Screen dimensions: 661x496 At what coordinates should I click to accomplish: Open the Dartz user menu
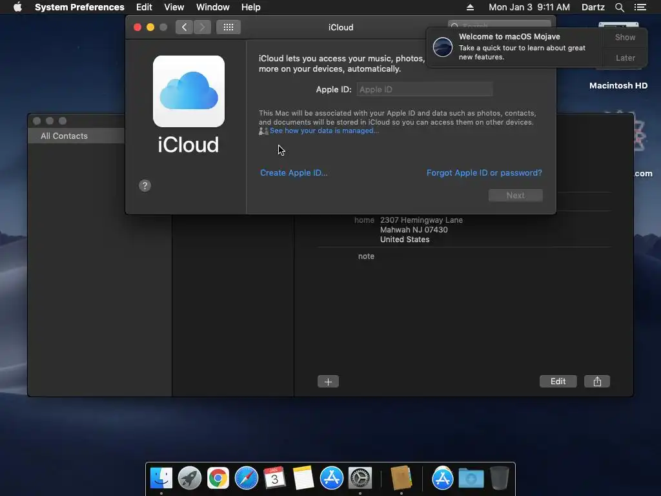pos(593,7)
